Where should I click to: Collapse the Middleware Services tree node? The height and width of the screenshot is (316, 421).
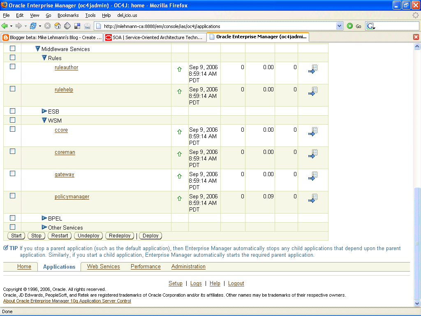click(x=37, y=49)
